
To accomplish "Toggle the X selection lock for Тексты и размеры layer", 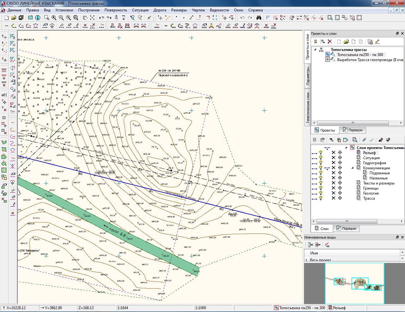I will [x=333, y=183].
